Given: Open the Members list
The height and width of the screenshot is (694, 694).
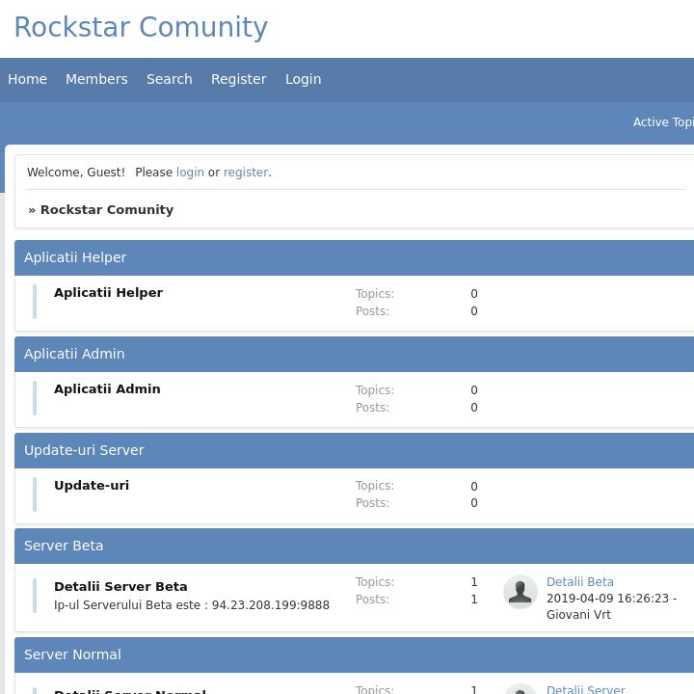Looking at the screenshot, I should tap(96, 79).
